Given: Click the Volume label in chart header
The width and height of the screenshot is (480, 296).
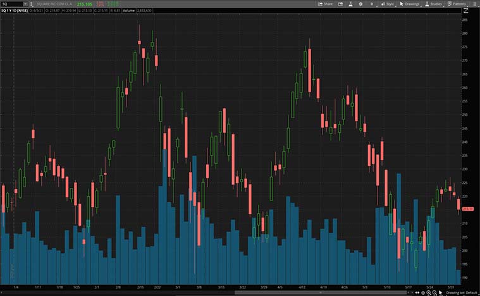Looking at the screenshot, I should (x=128, y=11).
